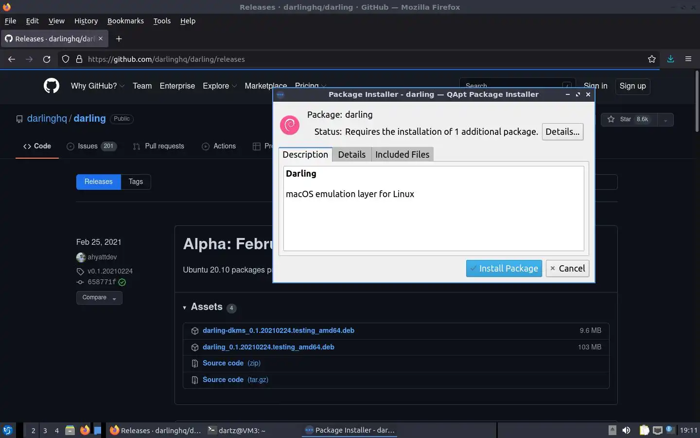This screenshot has width=700, height=438.
Task: Select the Code repository tab
Action: coord(37,146)
